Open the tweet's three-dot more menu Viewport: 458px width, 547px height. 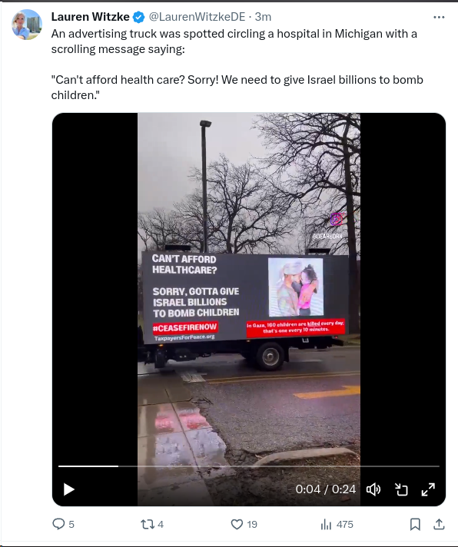(439, 17)
